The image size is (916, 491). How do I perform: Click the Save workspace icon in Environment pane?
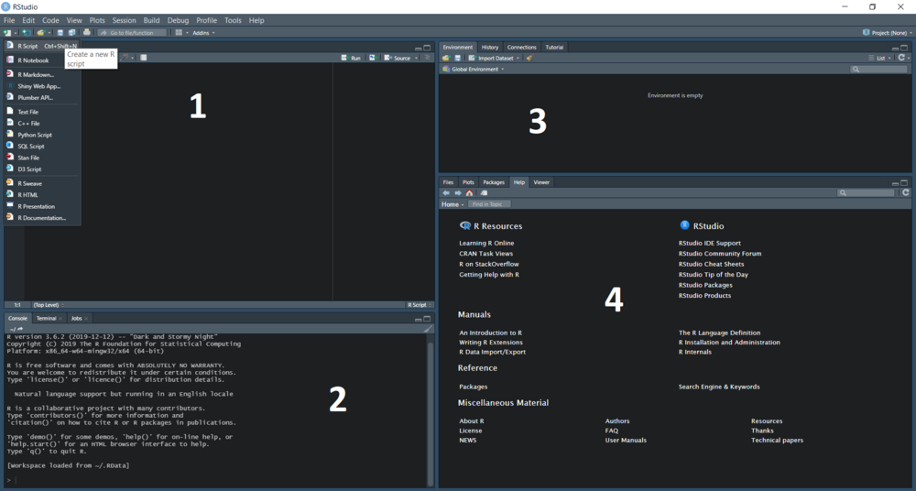tap(457, 58)
